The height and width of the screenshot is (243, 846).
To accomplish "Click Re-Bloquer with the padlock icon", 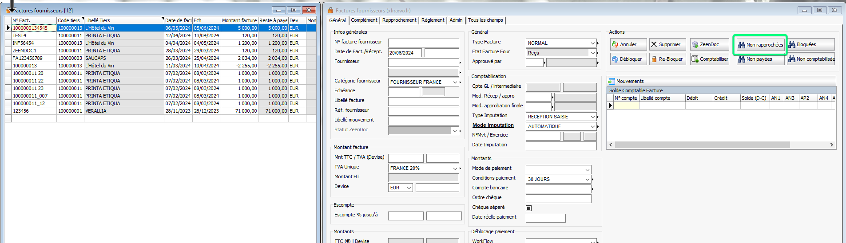I will (667, 59).
